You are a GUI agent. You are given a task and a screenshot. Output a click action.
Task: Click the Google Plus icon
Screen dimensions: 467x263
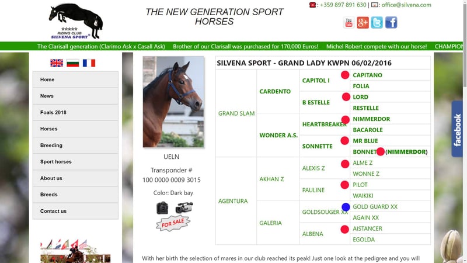pyautogui.click(x=363, y=23)
